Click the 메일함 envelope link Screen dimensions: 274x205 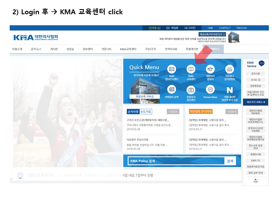[x=172, y=28]
